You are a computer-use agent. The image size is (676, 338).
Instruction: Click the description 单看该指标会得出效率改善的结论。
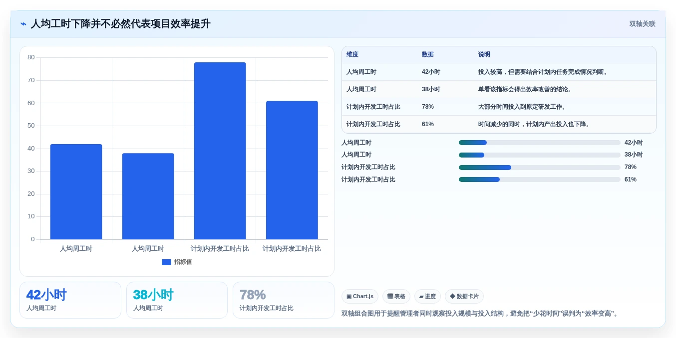[x=526, y=89]
